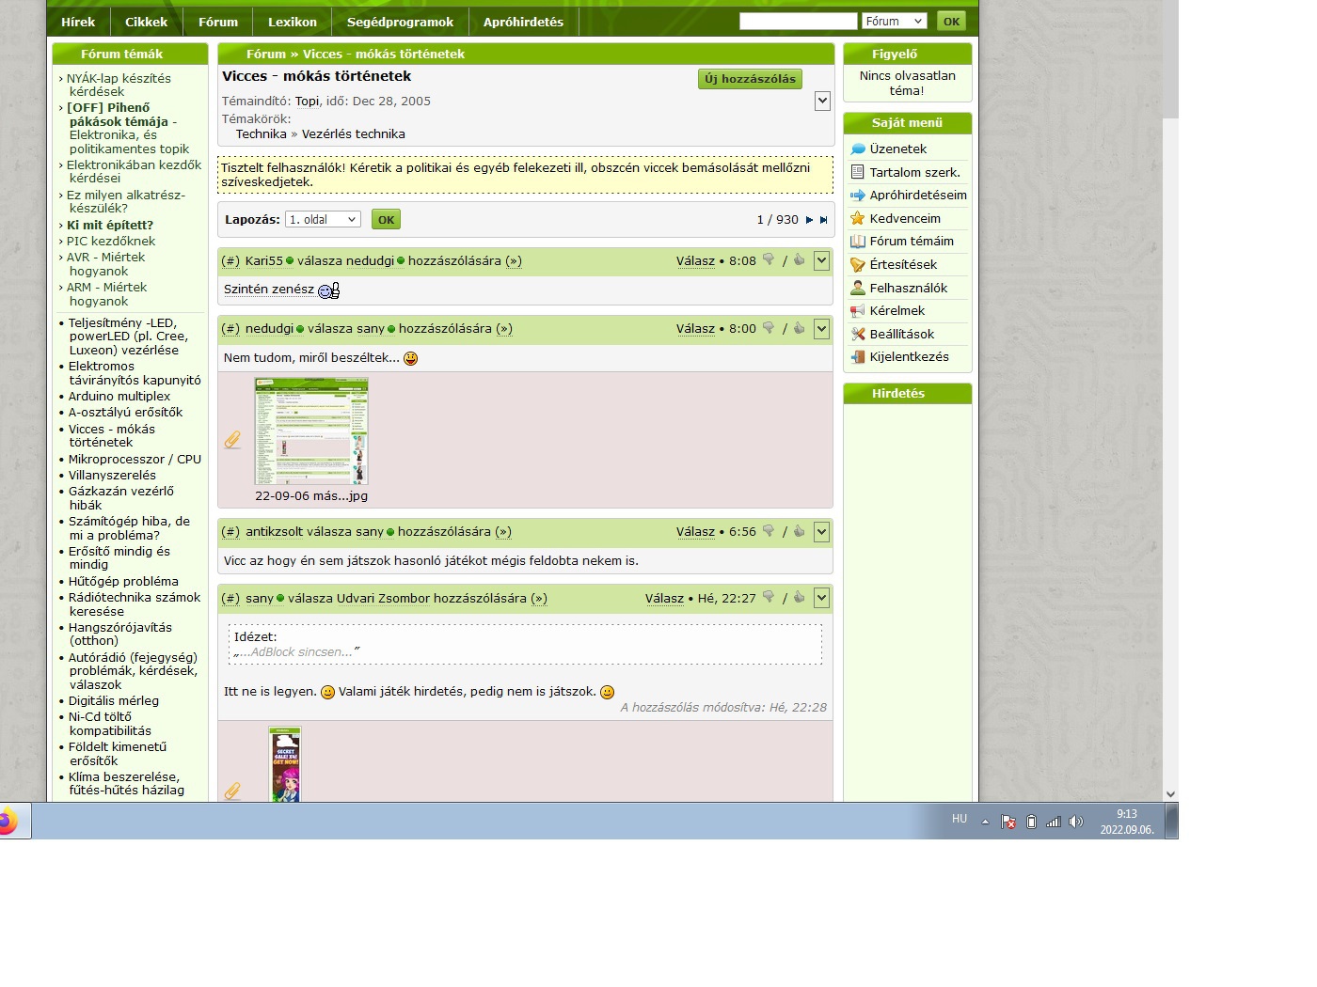Open Üzenetek messages speech-bubble icon
1317x987 pixels.
(858, 149)
